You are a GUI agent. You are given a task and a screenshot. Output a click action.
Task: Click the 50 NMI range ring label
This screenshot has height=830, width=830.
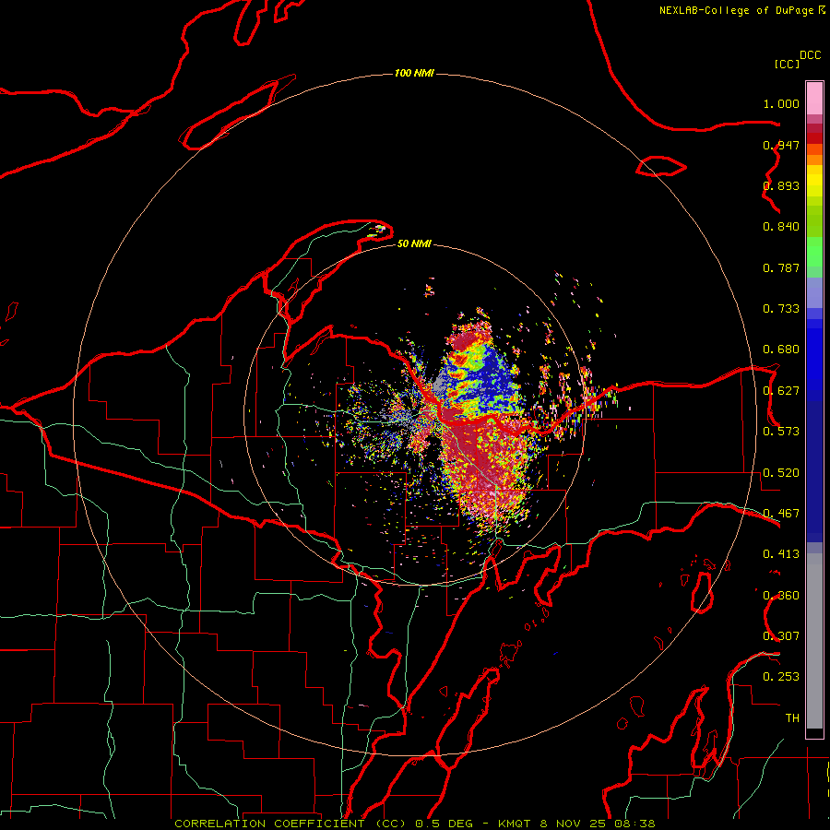(414, 243)
